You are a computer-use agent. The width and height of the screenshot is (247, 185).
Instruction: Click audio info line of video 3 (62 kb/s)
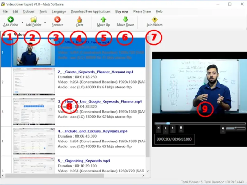(x=94, y=117)
